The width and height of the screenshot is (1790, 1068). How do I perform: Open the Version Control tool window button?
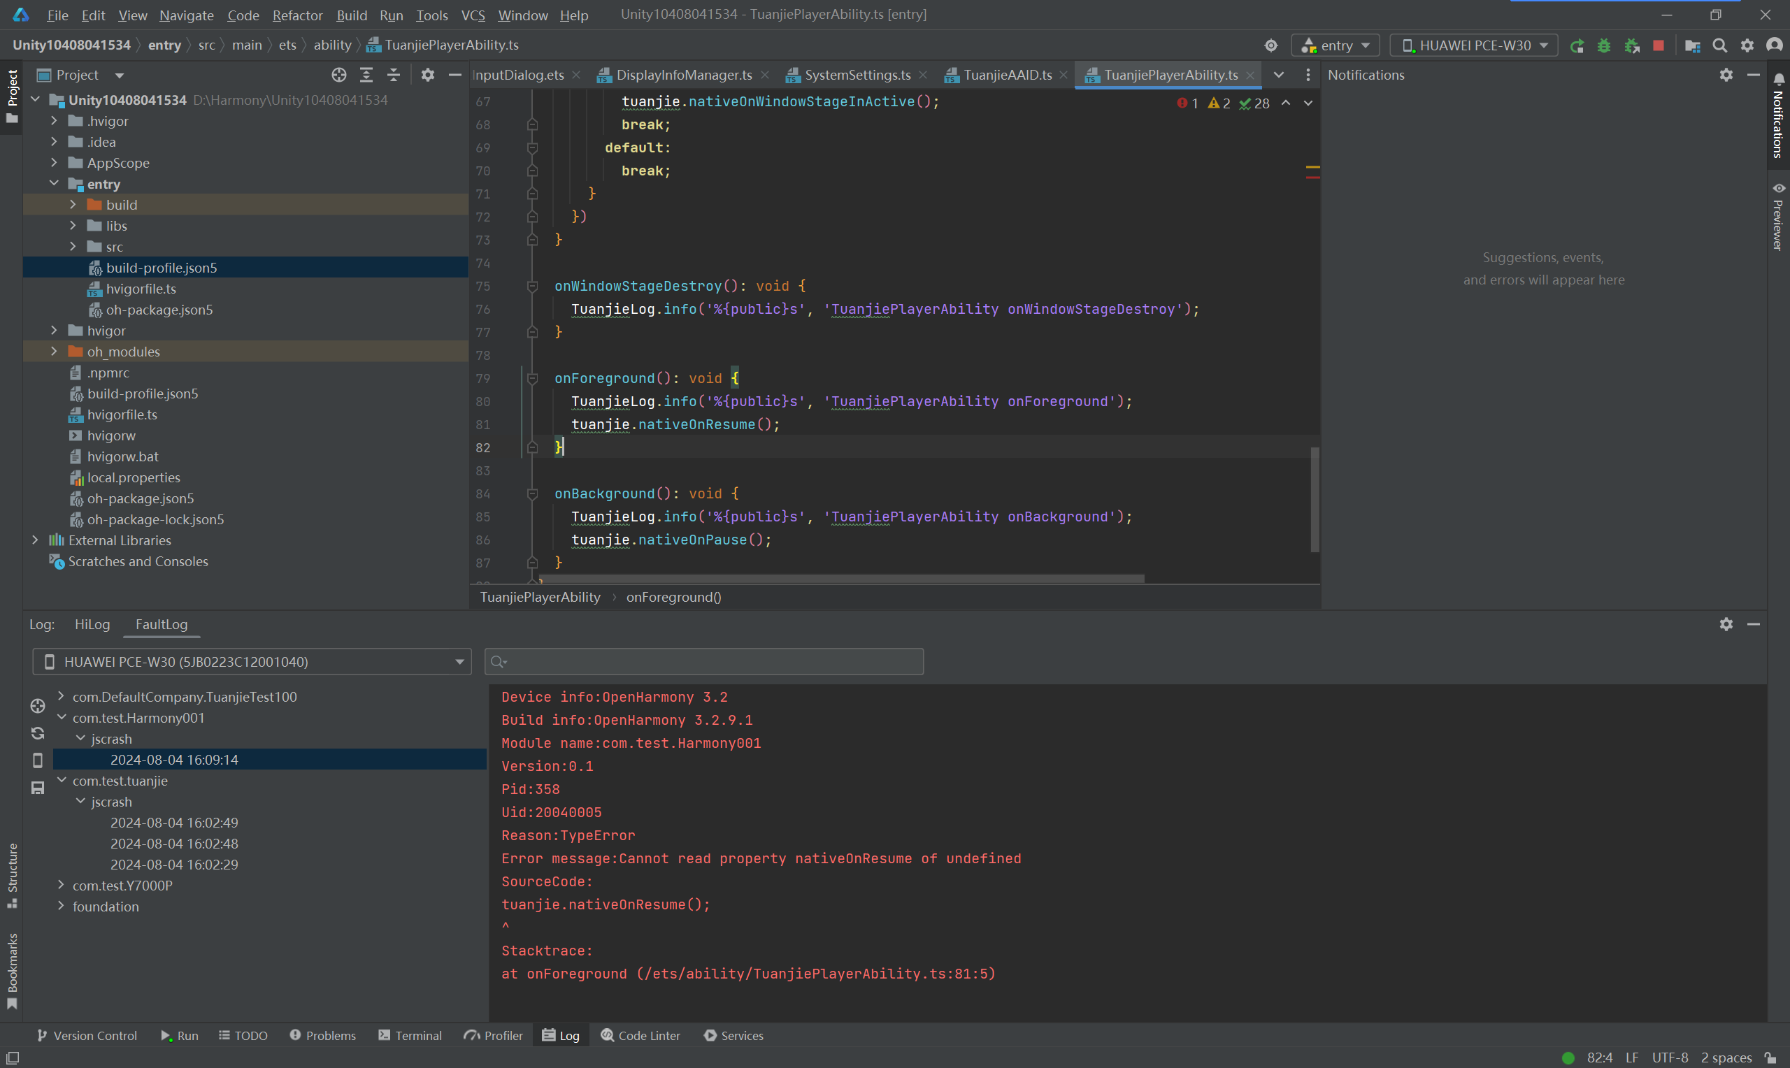click(87, 1036)
